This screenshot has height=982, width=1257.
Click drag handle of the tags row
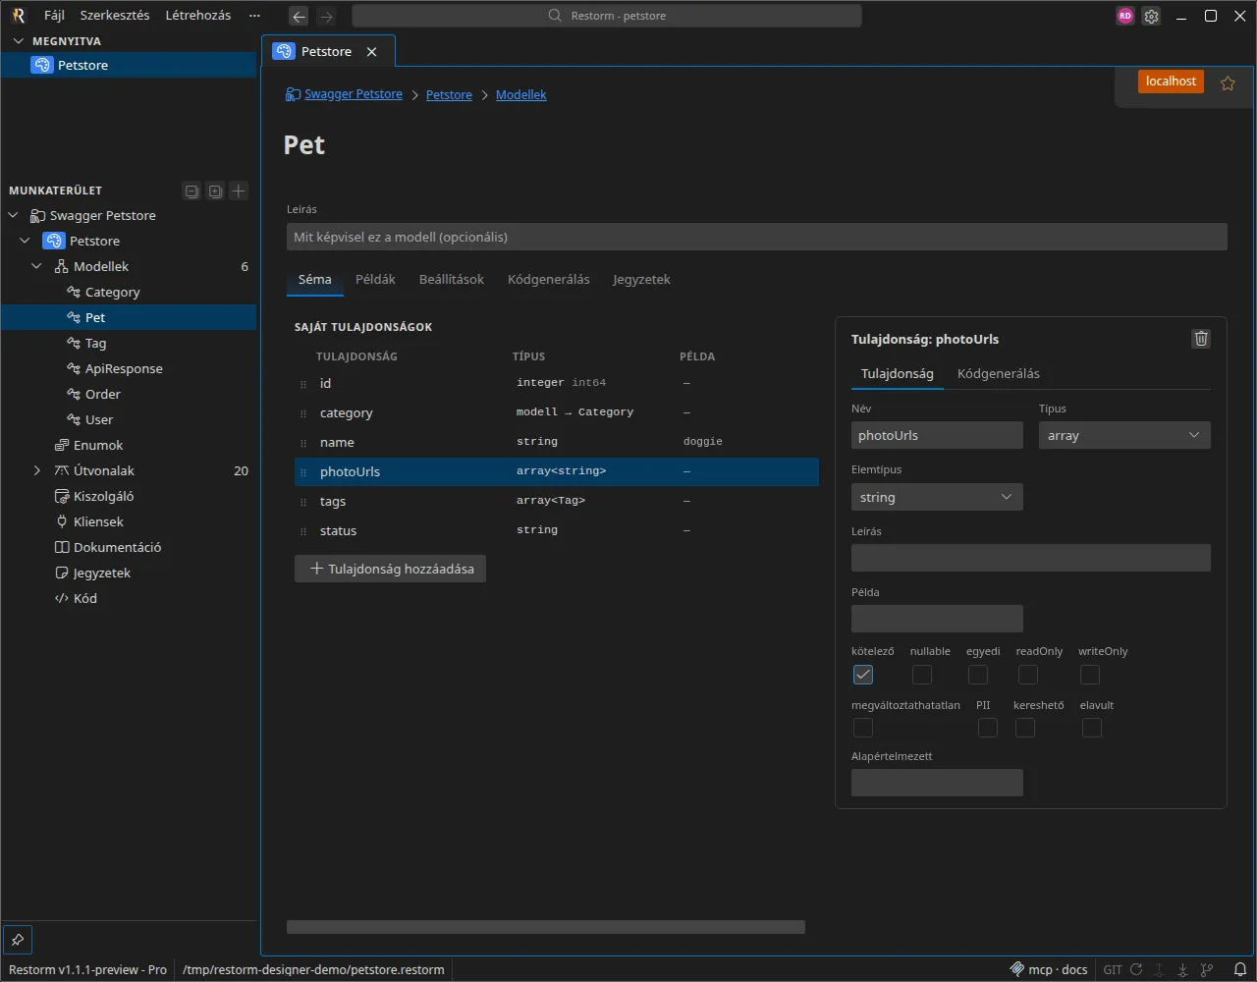pyautogui.click(x=303, y=502)
